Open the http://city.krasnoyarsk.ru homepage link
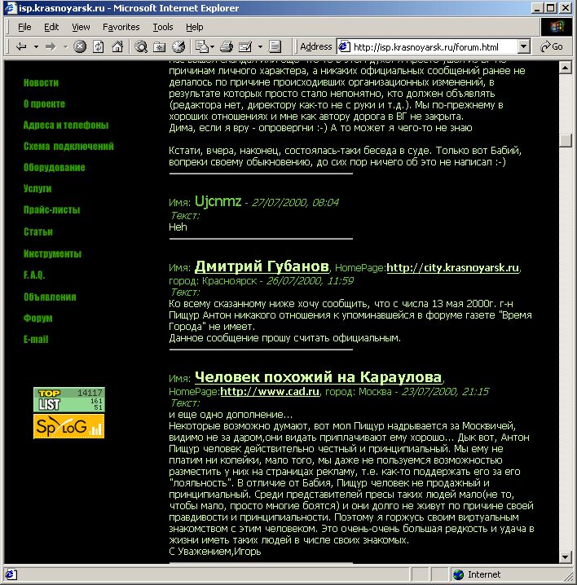 453,267
